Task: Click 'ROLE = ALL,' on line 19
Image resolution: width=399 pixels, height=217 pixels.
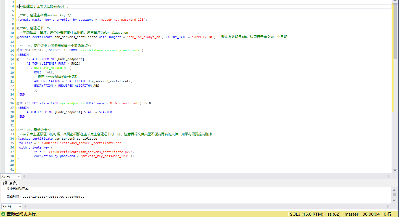Action: click(44, 72)
